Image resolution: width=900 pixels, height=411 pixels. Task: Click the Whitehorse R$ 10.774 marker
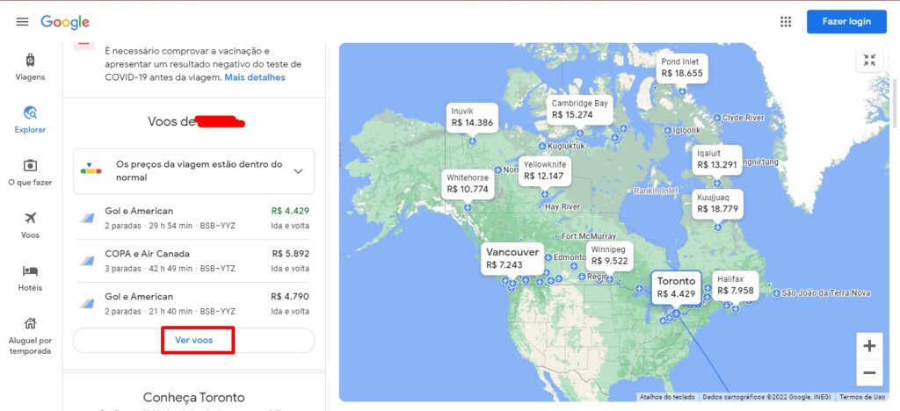[468, 184]
